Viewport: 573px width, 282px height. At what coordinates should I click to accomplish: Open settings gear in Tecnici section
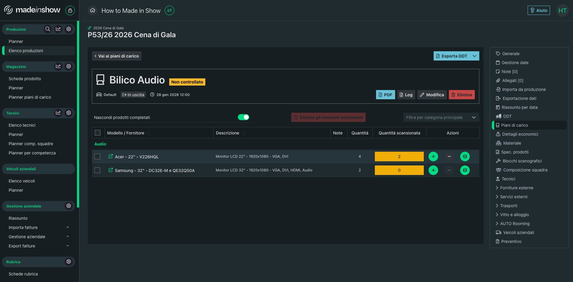click(69, 113)
